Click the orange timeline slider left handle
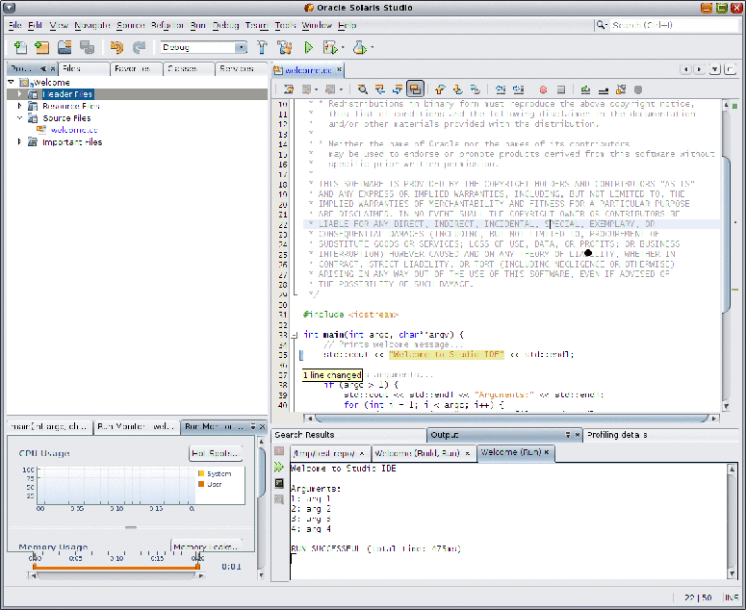Screen dimensions: 746x610 pyautogui.click(x=35, y=566)
